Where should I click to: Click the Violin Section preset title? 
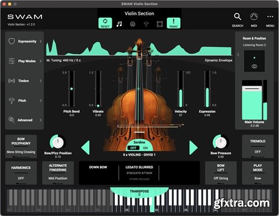coord(139,13)
